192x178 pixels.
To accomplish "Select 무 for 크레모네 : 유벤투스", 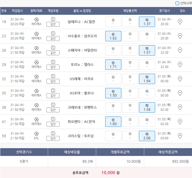I will pos(130,107).
